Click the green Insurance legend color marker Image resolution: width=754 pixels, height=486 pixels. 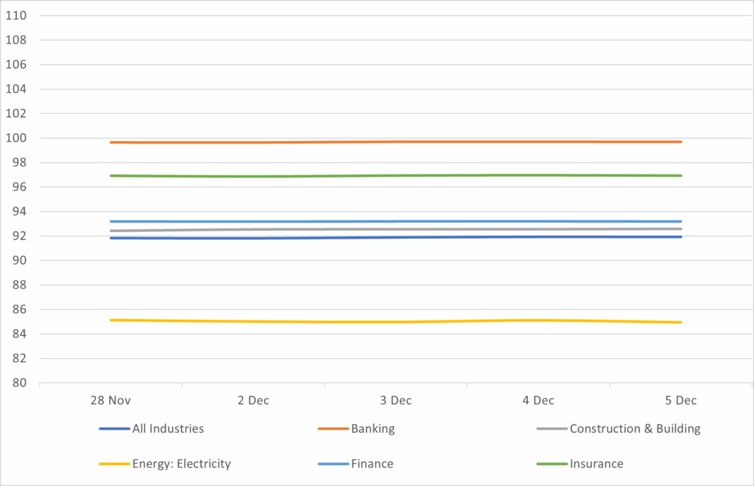tap(552, 464)
